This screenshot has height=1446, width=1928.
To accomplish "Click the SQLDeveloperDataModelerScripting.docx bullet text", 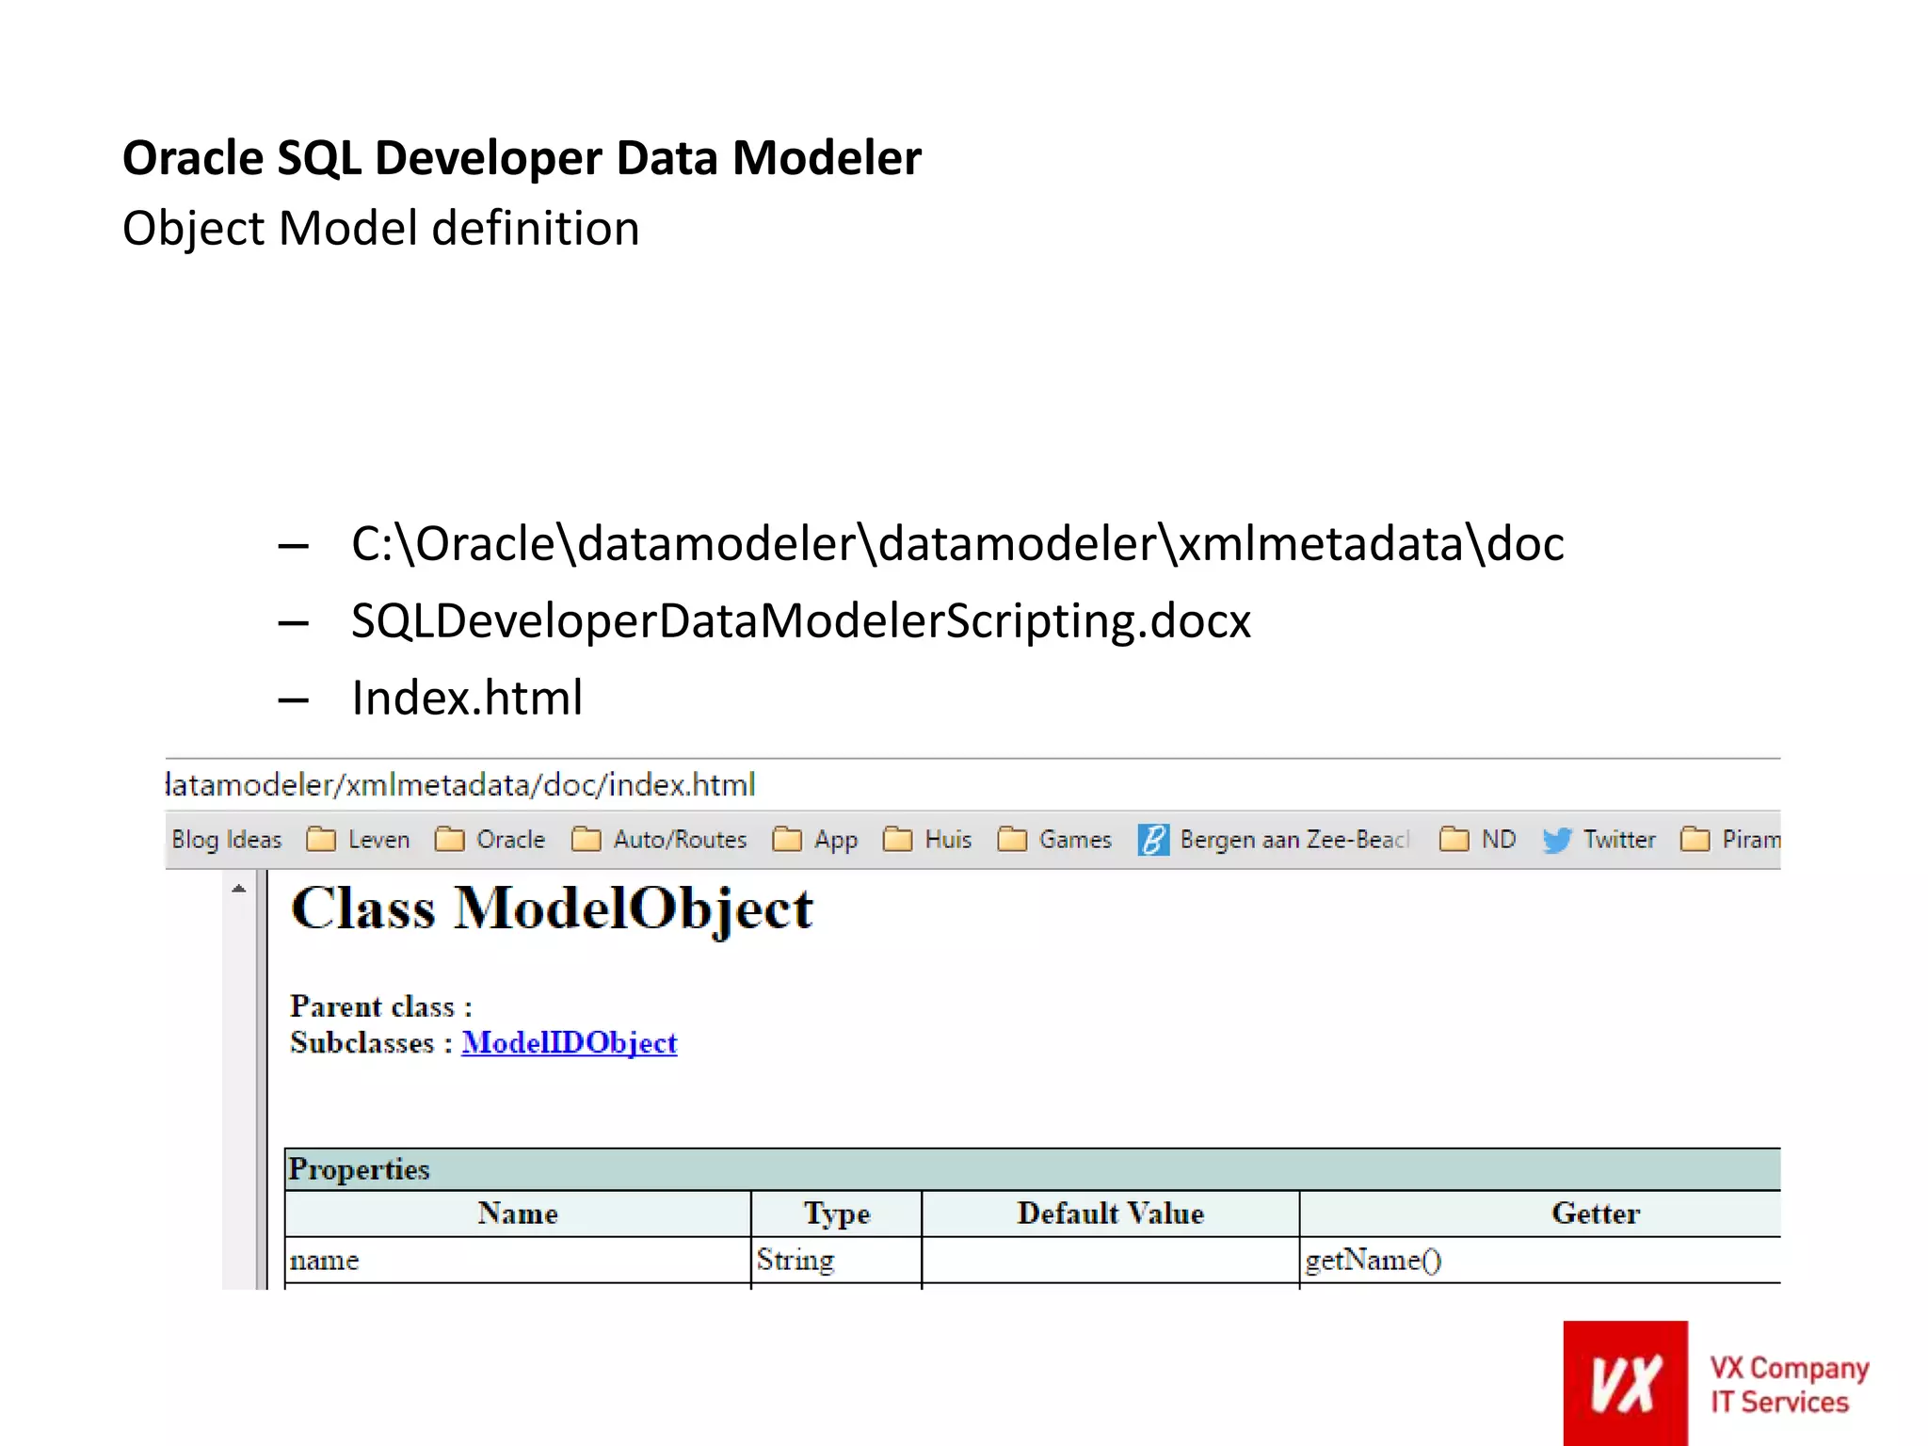I will (801, 621).
